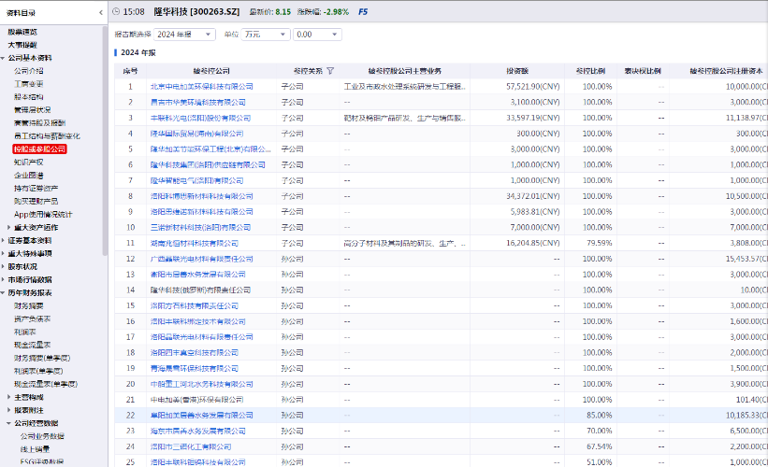
Task: Click the 参控比例 column header
Action: [590, 71]
